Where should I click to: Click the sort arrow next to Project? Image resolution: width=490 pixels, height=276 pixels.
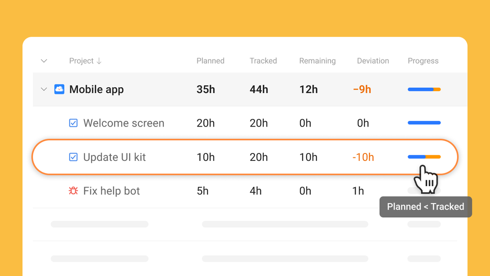pos(99,61)
